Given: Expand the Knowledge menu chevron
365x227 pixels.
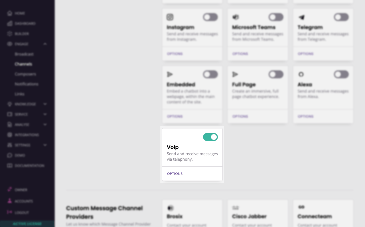Looking at the screenshot, I should (x=45, y=104).
